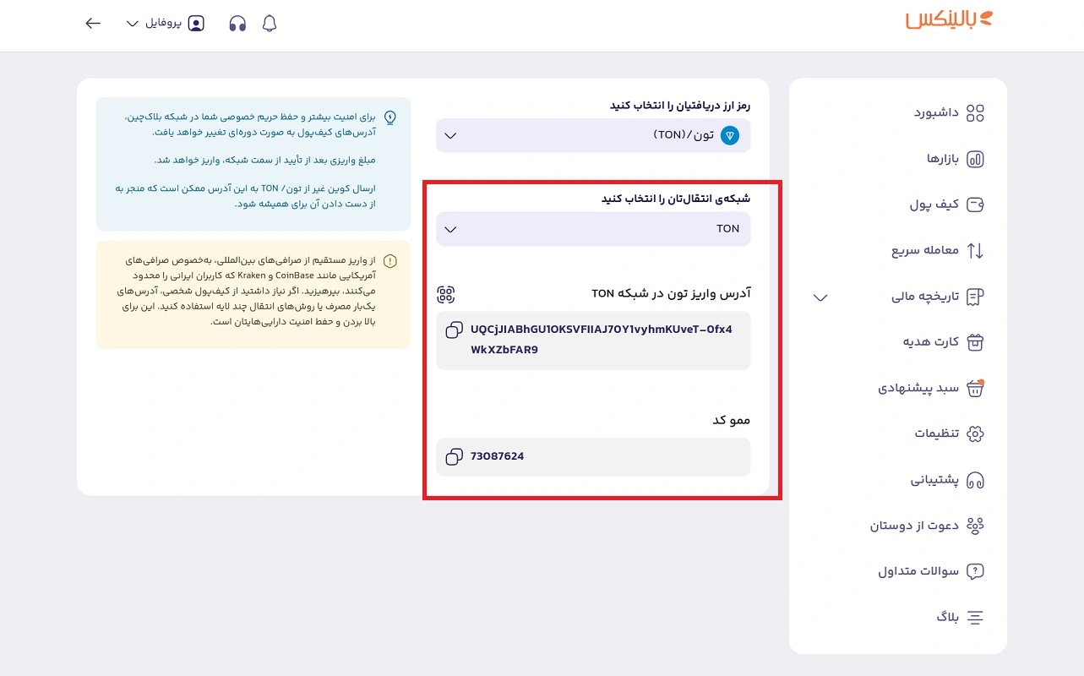The width and height of the screenshot is (1084, 676).
Task: Click the notification bell icon
Action: point(270,24)
